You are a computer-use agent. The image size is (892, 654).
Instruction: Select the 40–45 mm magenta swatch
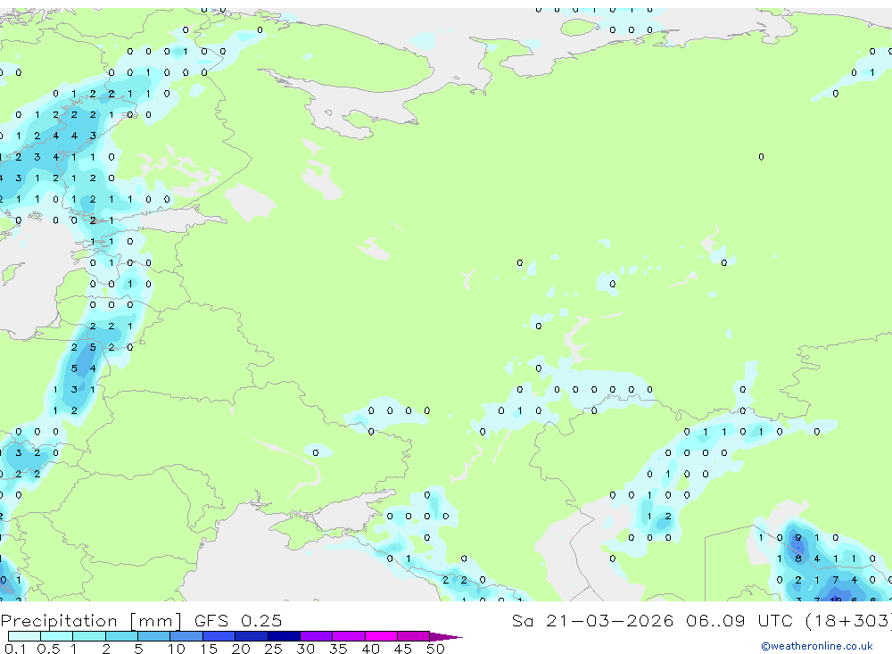(381, 636)
